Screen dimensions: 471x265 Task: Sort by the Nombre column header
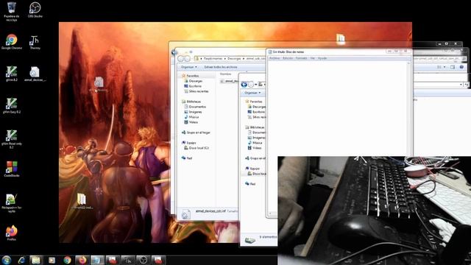(226, 74)
